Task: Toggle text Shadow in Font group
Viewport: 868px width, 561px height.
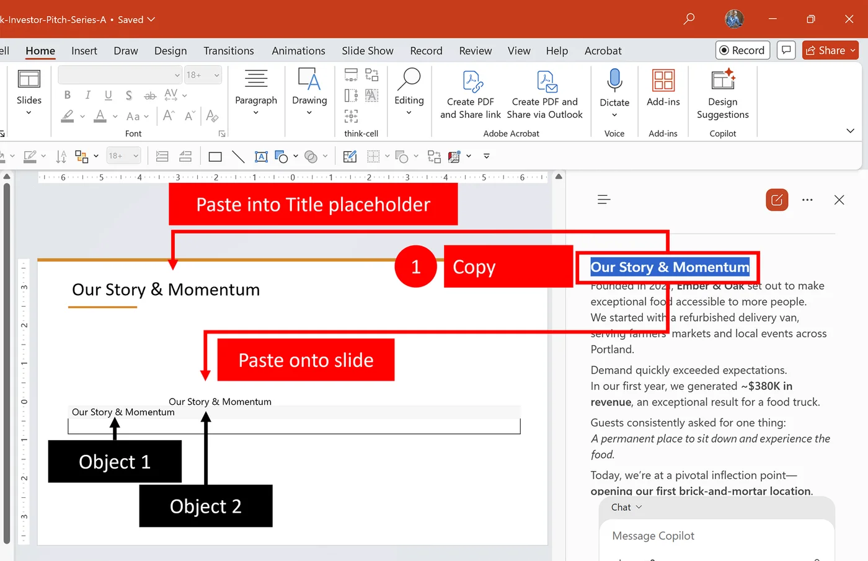Action: point(129,95)
